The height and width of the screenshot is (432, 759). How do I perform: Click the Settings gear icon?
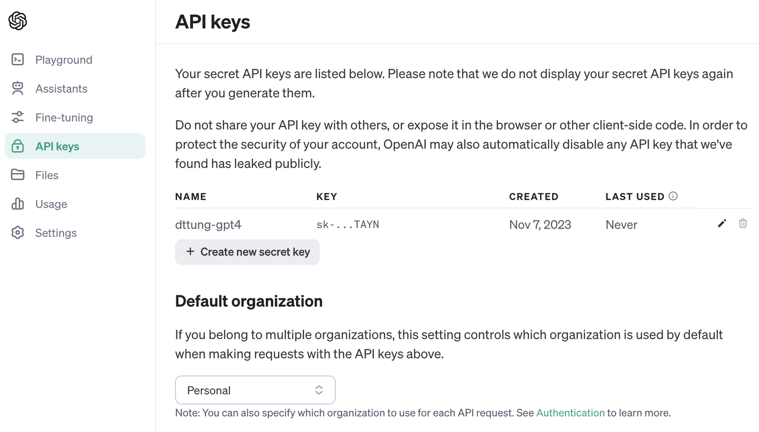coord(18,233)
